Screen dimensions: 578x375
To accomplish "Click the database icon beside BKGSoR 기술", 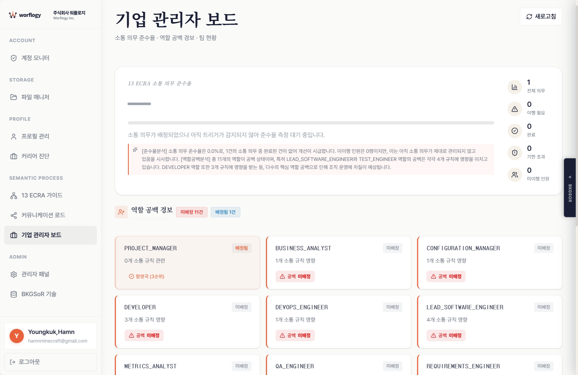I will point(13,294).
